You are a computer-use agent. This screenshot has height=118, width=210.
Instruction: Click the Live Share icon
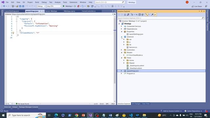197,7
